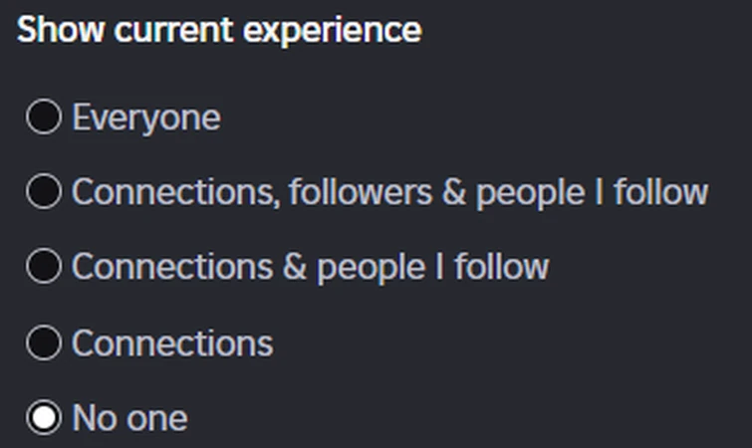Click the standalone "Connections" option label
The height and width of the screenshot is (448, 752).
pyautogui.click(x=172, y=342)
